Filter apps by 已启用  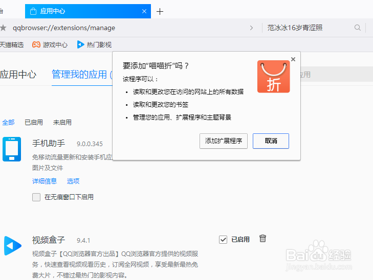coord(34,123)
